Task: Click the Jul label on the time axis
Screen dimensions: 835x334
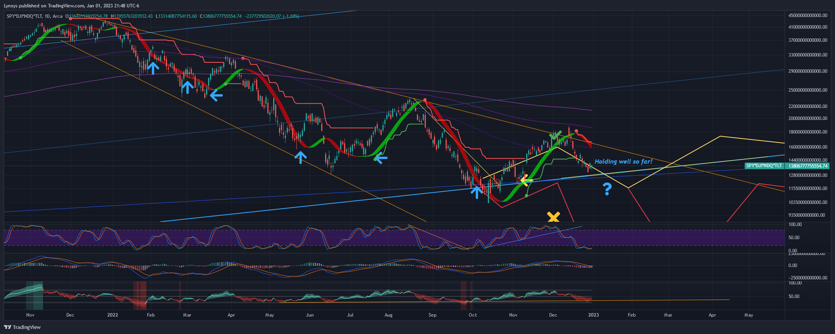Action: [350, 315]
